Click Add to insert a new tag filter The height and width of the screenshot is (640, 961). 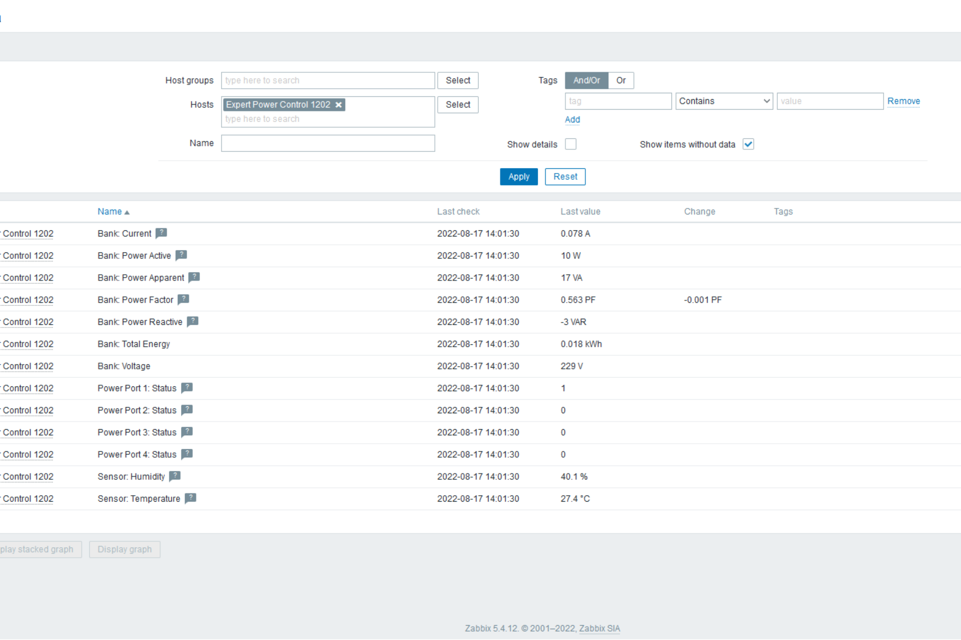[x=572, y=119]
